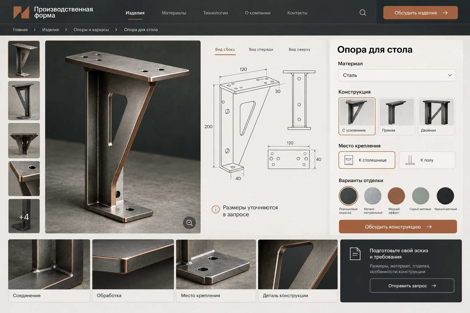The height and width of the screenshot is (313, 470).
Task: Click the floor mount icon
Action: point(410,160)
